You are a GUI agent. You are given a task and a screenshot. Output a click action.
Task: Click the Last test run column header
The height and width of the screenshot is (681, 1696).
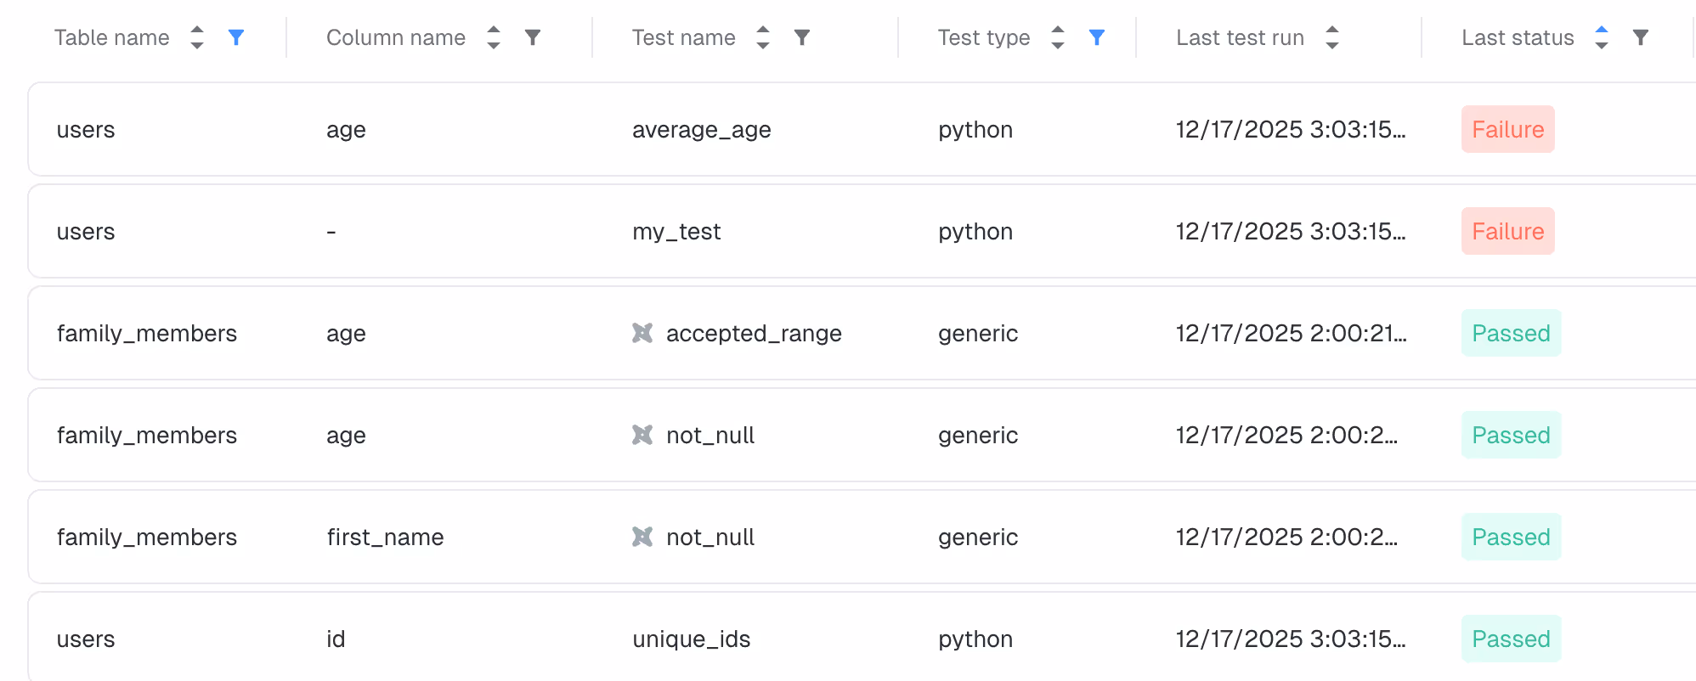1240,37
